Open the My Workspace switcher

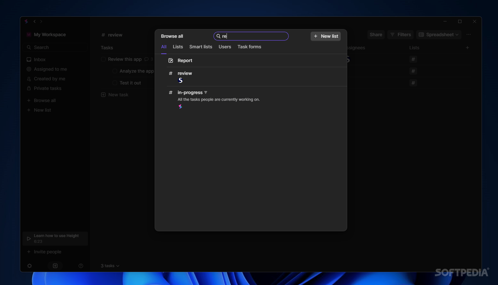click(x=46, y=35)
